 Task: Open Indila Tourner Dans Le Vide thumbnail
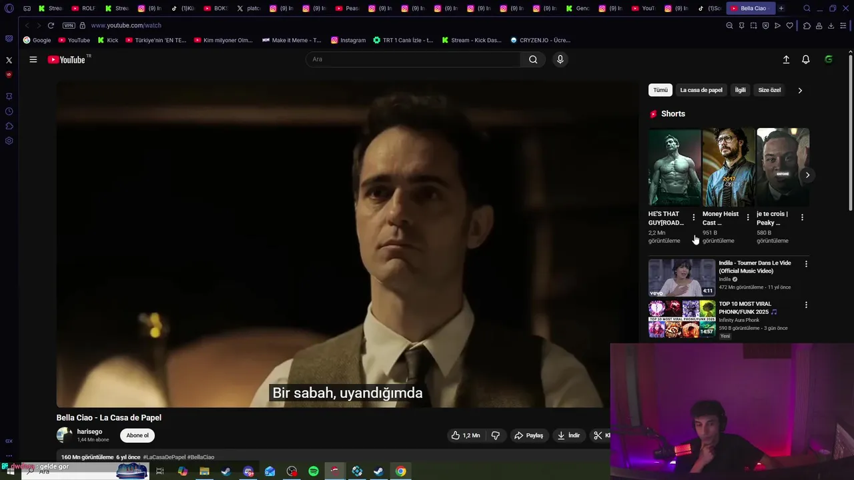coord(682,277)
